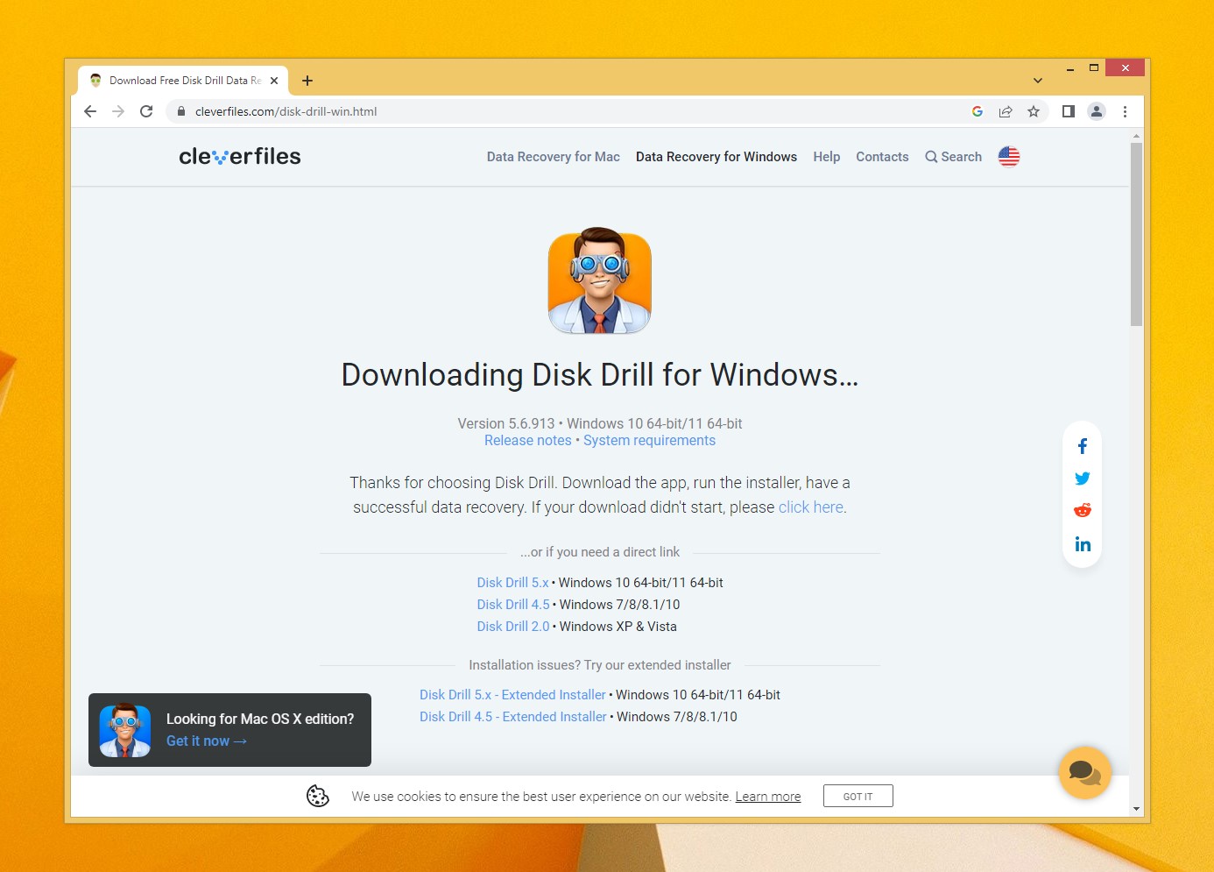This screenshot has height=872, width=1214.
Task: Expand the tab search chevron
Action: tap(1038, 81)
